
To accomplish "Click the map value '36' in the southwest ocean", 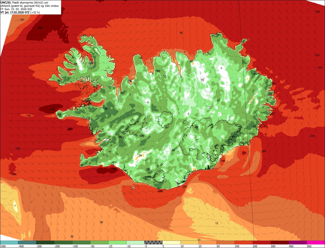I will pyautogui.click(x=101, y=222).
